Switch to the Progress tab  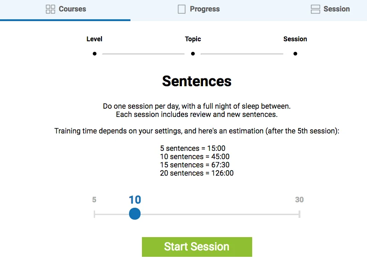204,9
